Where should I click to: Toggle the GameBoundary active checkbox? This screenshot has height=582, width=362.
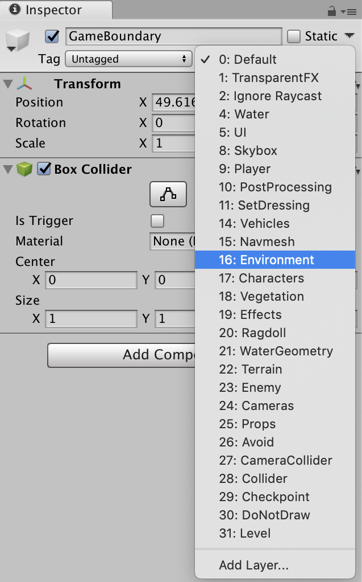(52, 36)
